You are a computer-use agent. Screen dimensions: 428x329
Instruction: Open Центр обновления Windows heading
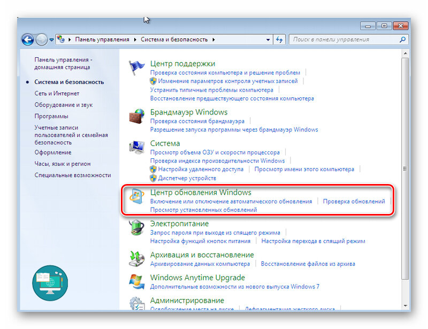[x=201, y=193]
